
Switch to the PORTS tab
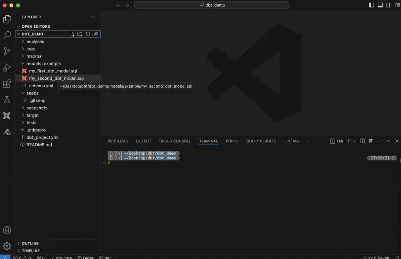(232, 141)
